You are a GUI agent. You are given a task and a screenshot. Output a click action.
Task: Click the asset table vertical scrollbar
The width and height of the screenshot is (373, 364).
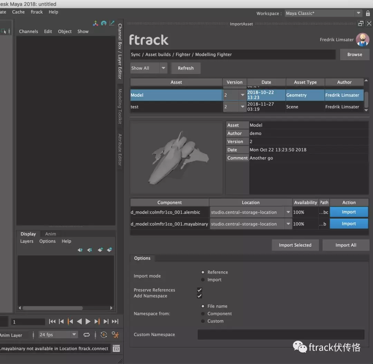[x=366, y=99]
